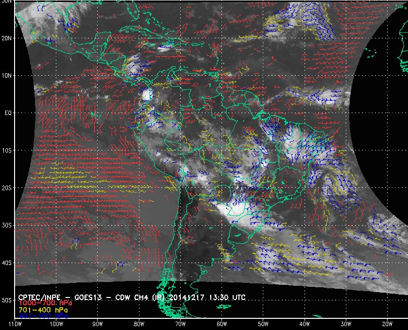Click the red 1000-700 hPa legend entry
The height and width of the screenshot is (330, 408).
pyautogui.click(x=45, y=303)
